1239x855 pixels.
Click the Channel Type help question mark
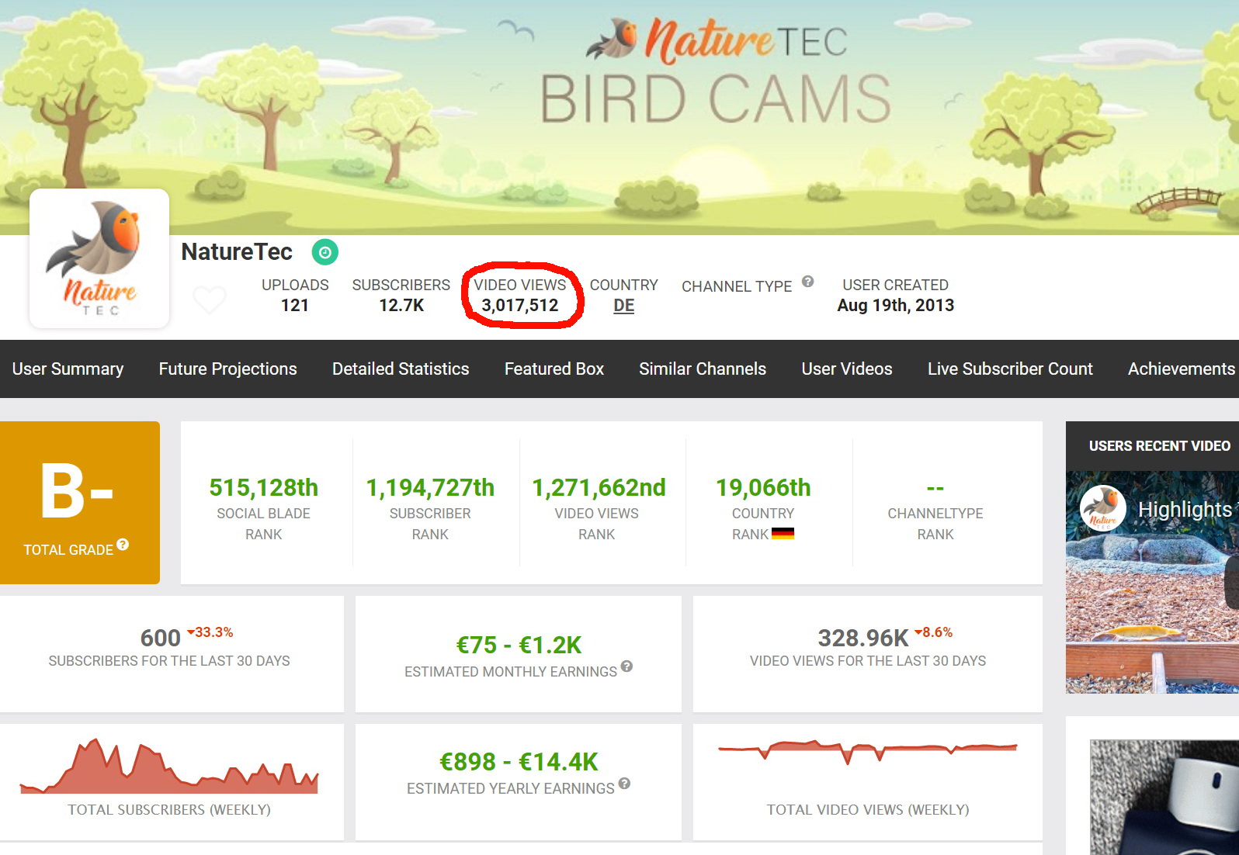point(807,282)
